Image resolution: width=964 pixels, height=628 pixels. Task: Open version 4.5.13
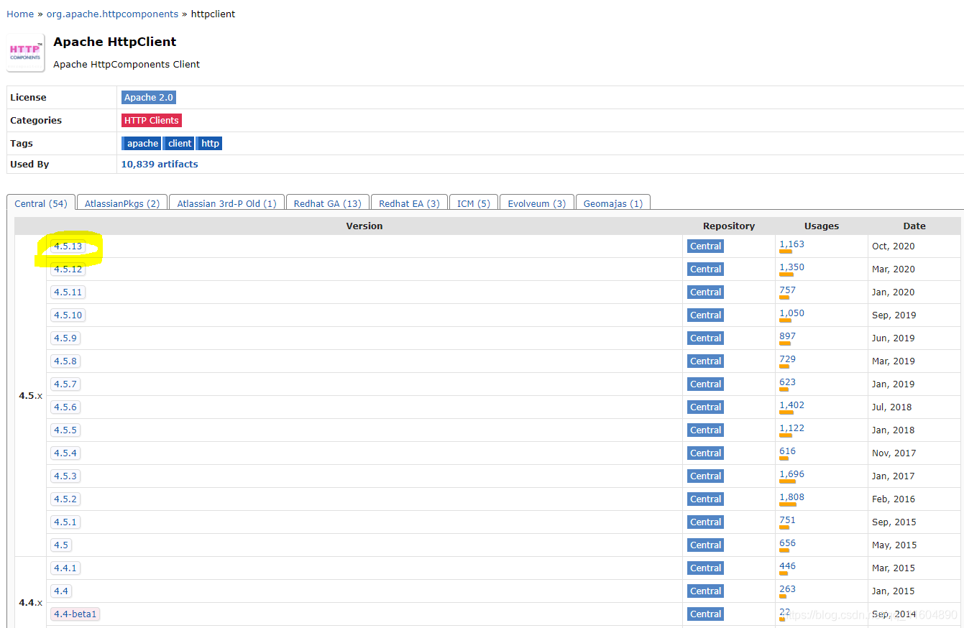pos(68,246)
